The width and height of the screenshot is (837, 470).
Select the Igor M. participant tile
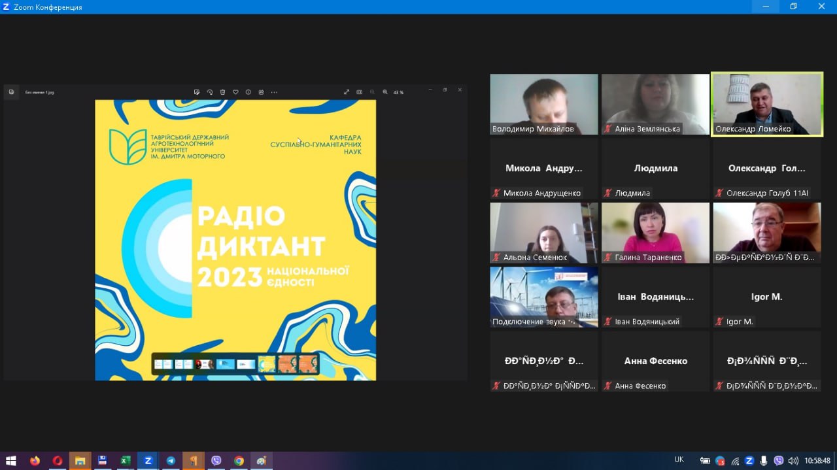[x=766, y=297]
